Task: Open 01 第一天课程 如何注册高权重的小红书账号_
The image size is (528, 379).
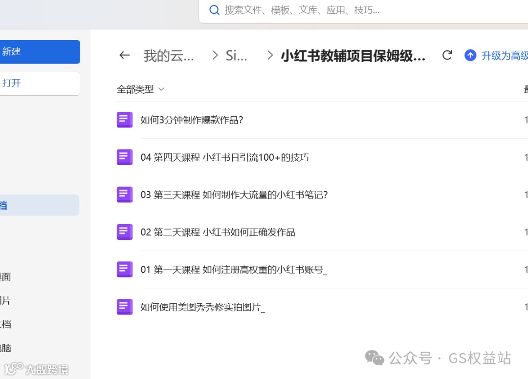Action: (x=234, y=270)
